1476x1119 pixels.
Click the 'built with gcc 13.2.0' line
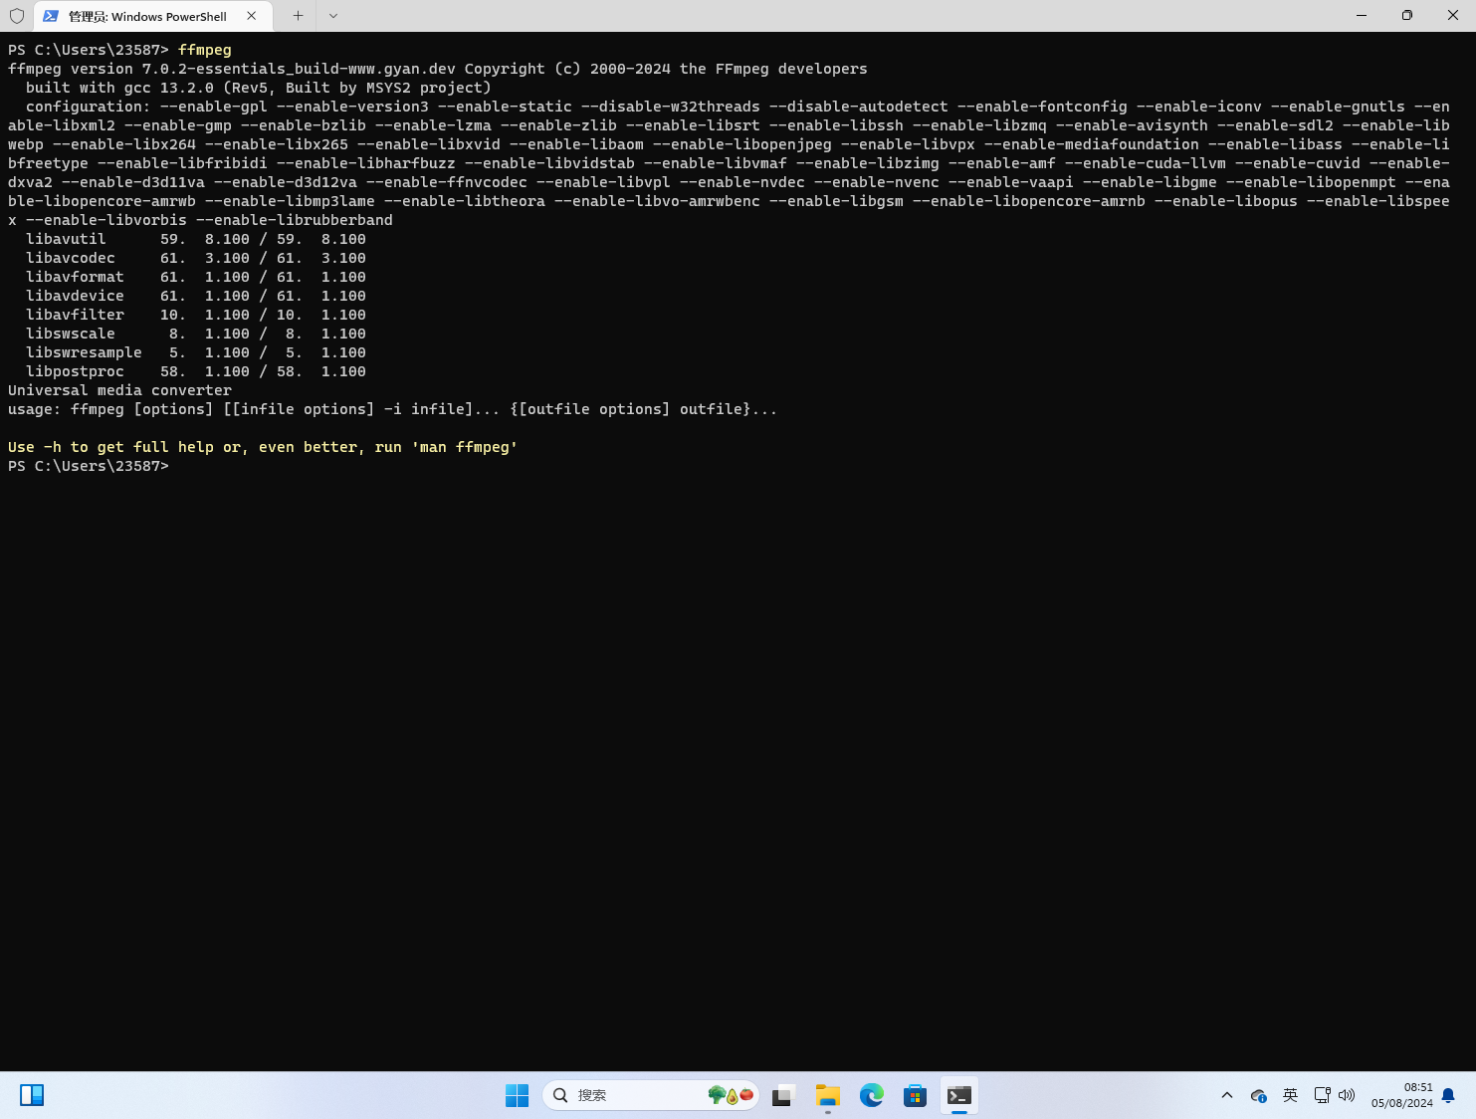point(259,88)
